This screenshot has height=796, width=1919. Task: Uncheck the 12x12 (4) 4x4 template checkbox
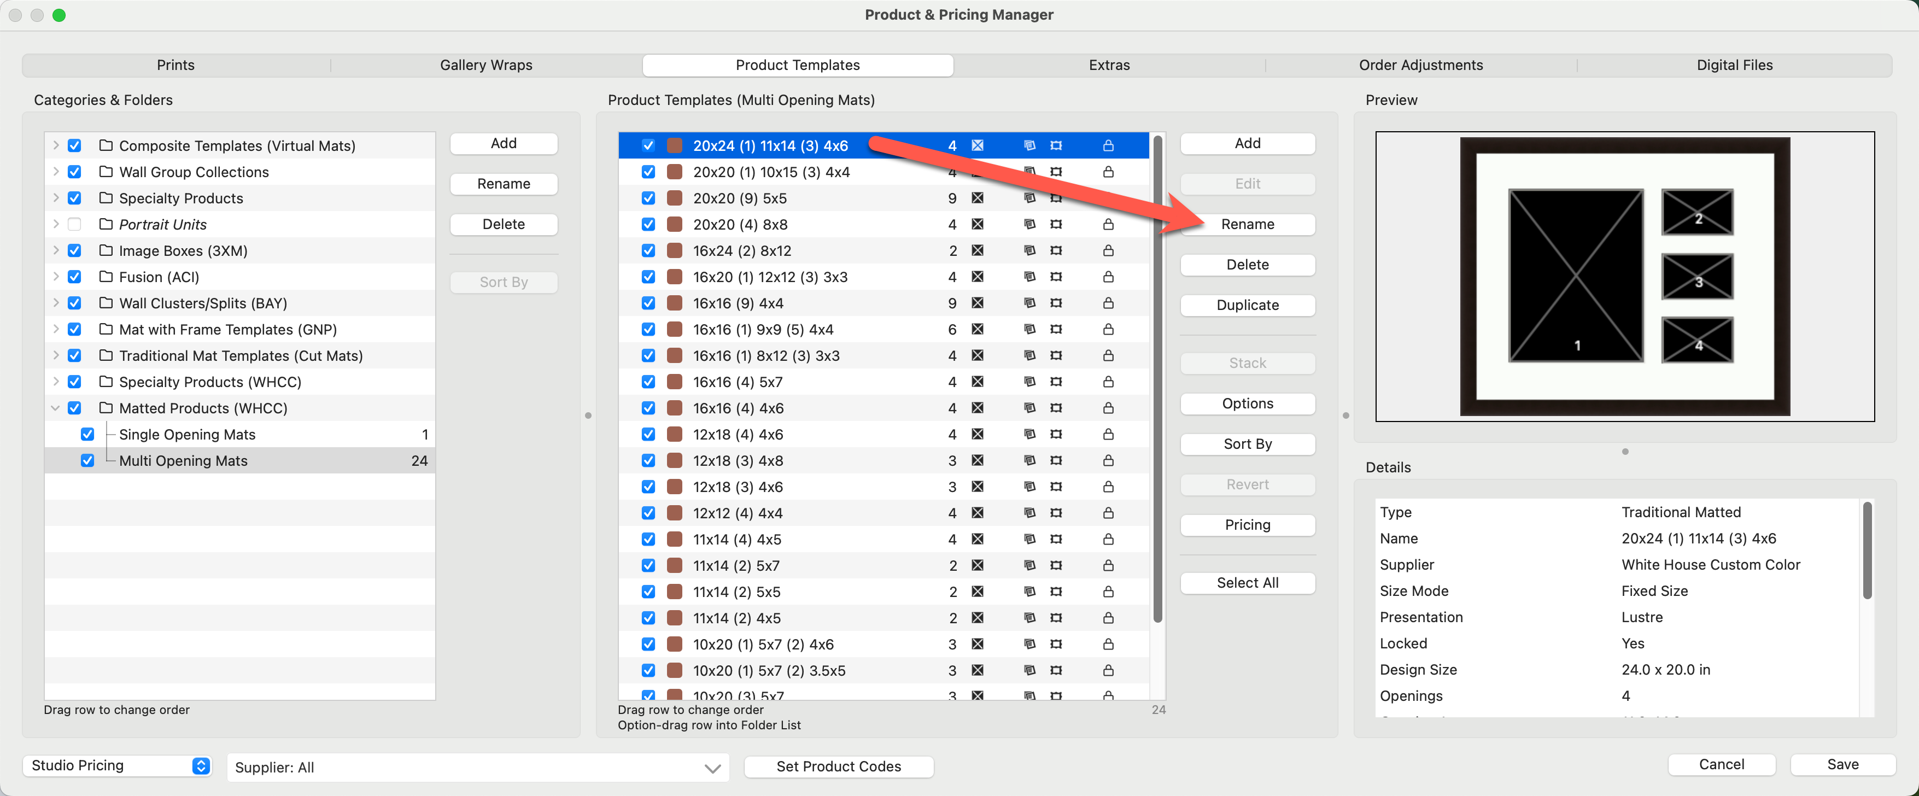click(648, 513)
